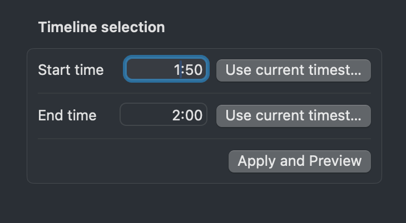The height and width of the screenshot is (223, 406).
Task: Click divider between Start and End time rows
Action: pos(204,93)
